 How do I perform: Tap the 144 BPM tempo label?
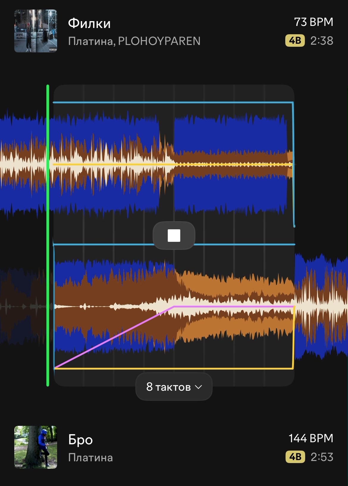(311, 438)
